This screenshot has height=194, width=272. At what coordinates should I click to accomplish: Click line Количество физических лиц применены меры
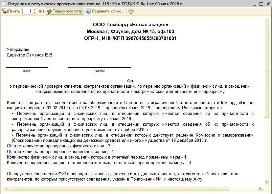97,157
